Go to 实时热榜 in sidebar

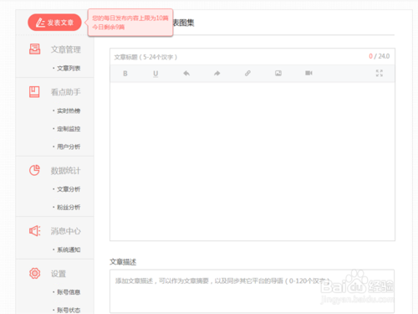point(69,111)
